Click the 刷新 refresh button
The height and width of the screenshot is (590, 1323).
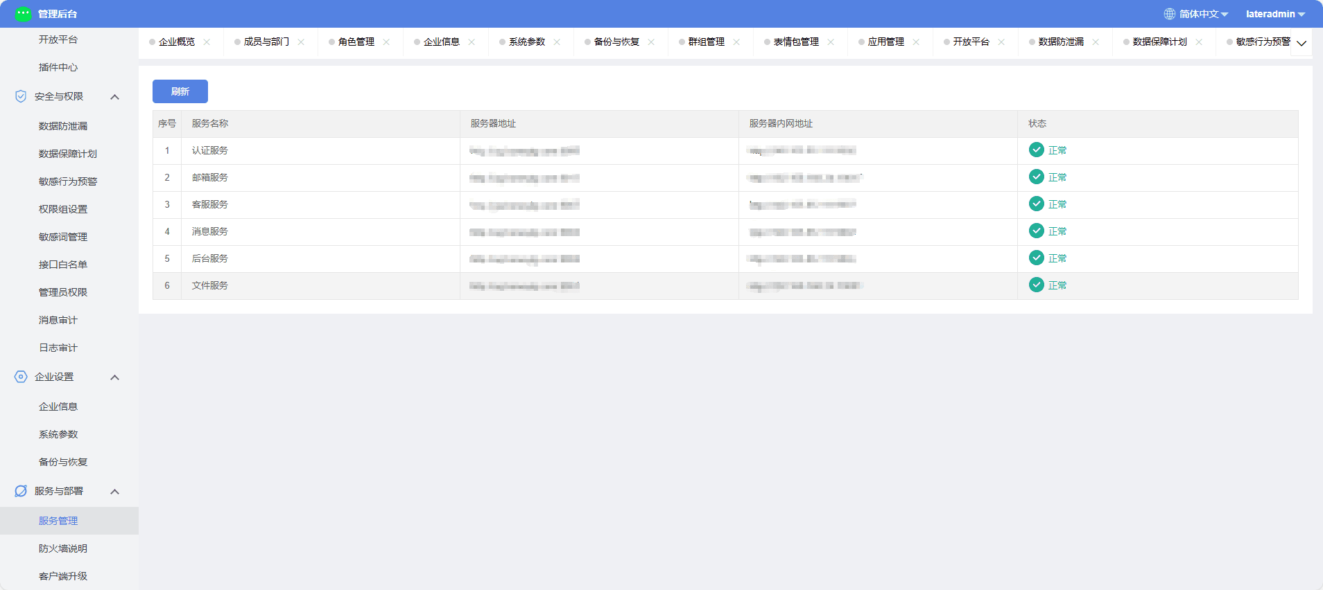180,91
